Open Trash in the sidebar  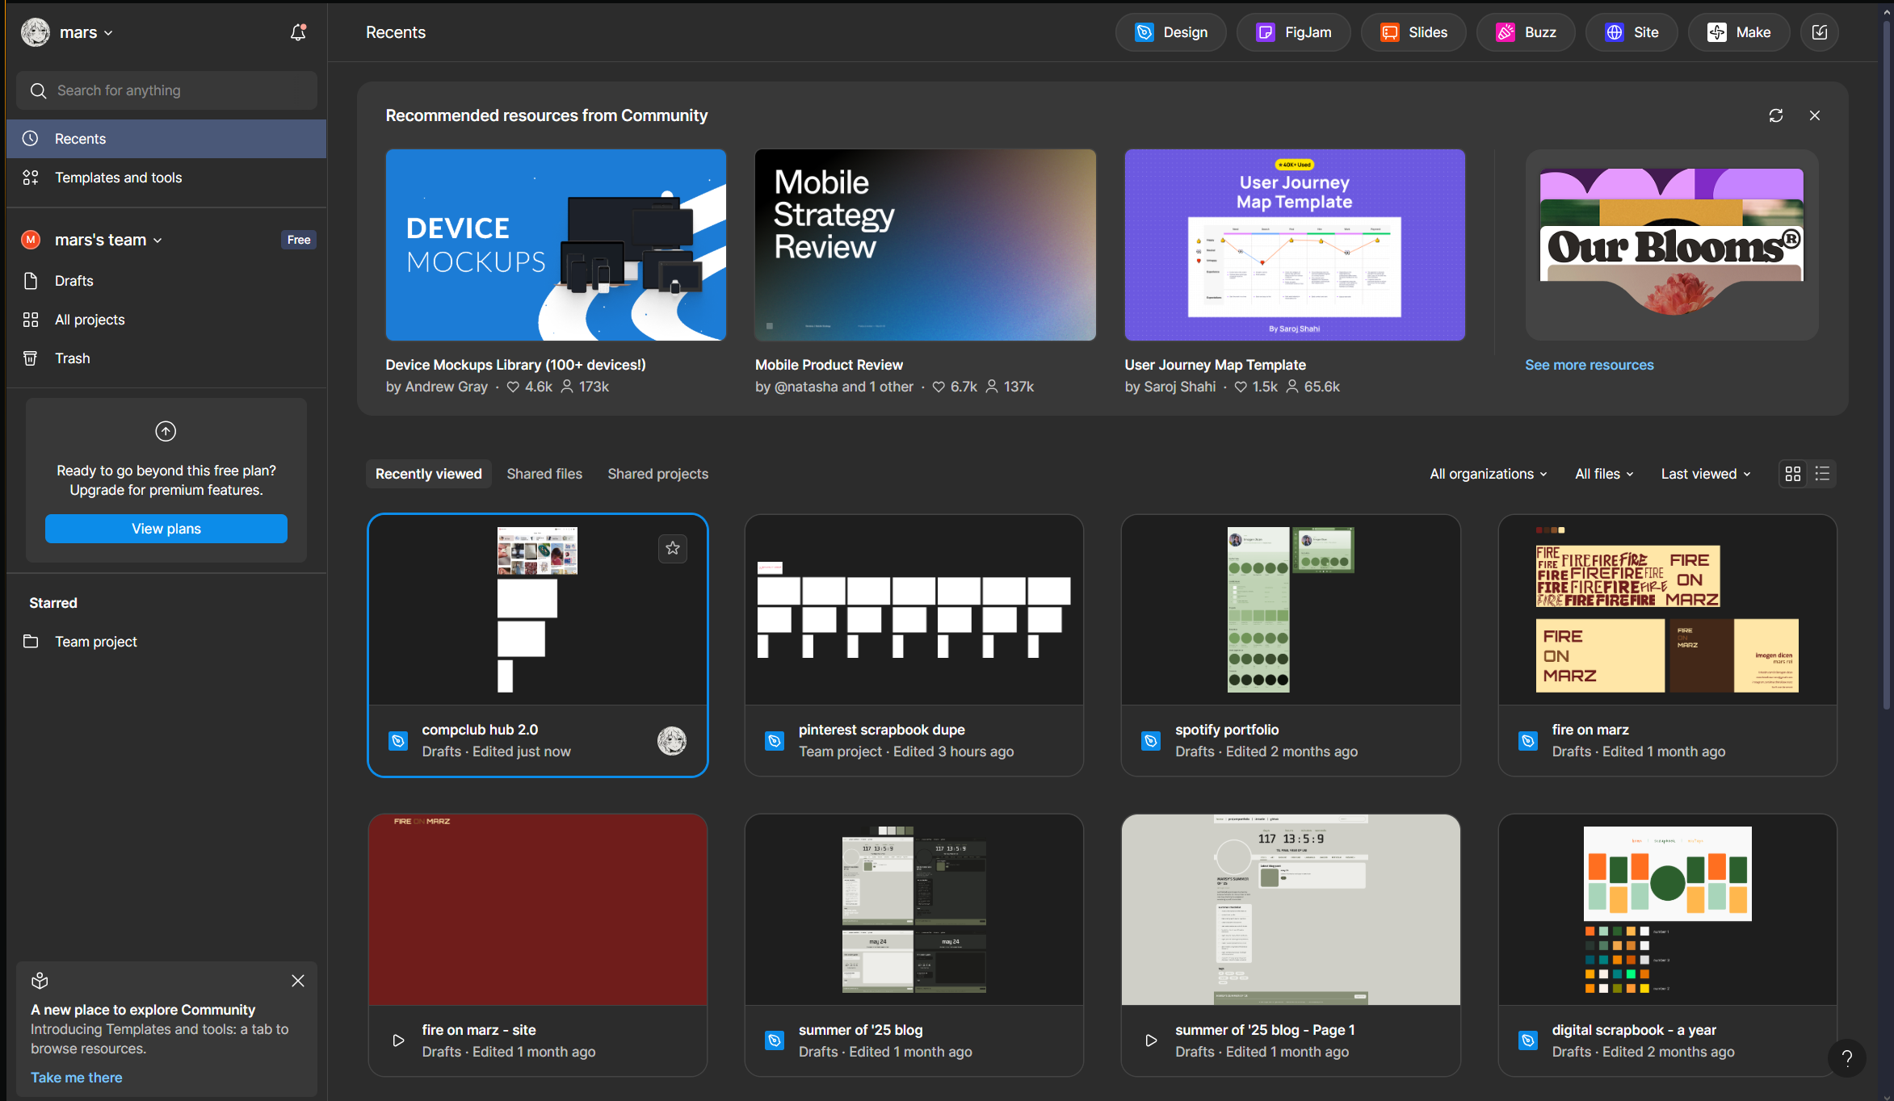[x=72, y=358]
